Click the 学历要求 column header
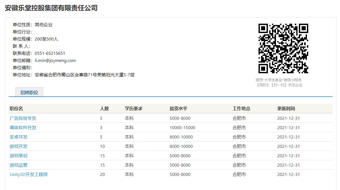The width and height of the screenshot is (340, 190). click(134, 109)
